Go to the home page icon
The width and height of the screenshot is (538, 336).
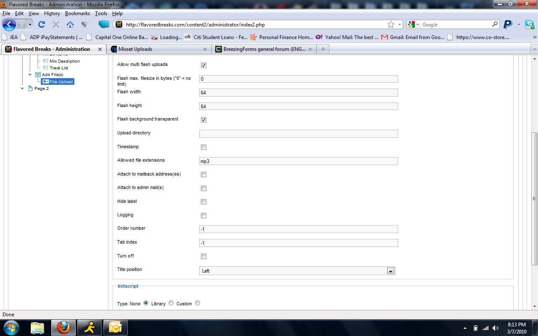70,24
